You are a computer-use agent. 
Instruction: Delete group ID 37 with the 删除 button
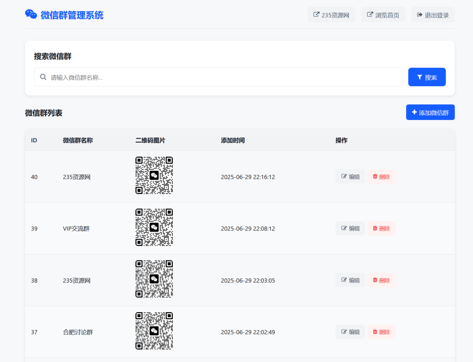click(381, 332)
